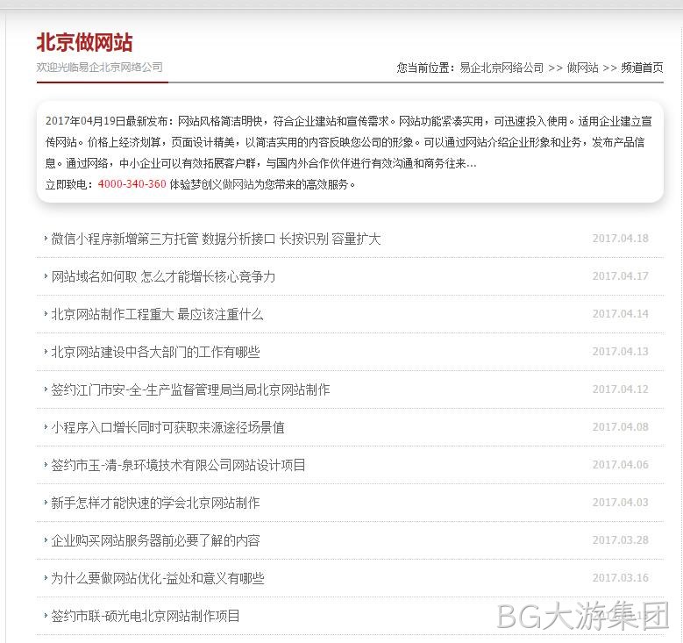683x643 pixels.
Task: Open article 为什么要做网站优化-益处和意义有哪些
Action: [x=158, y=578]
